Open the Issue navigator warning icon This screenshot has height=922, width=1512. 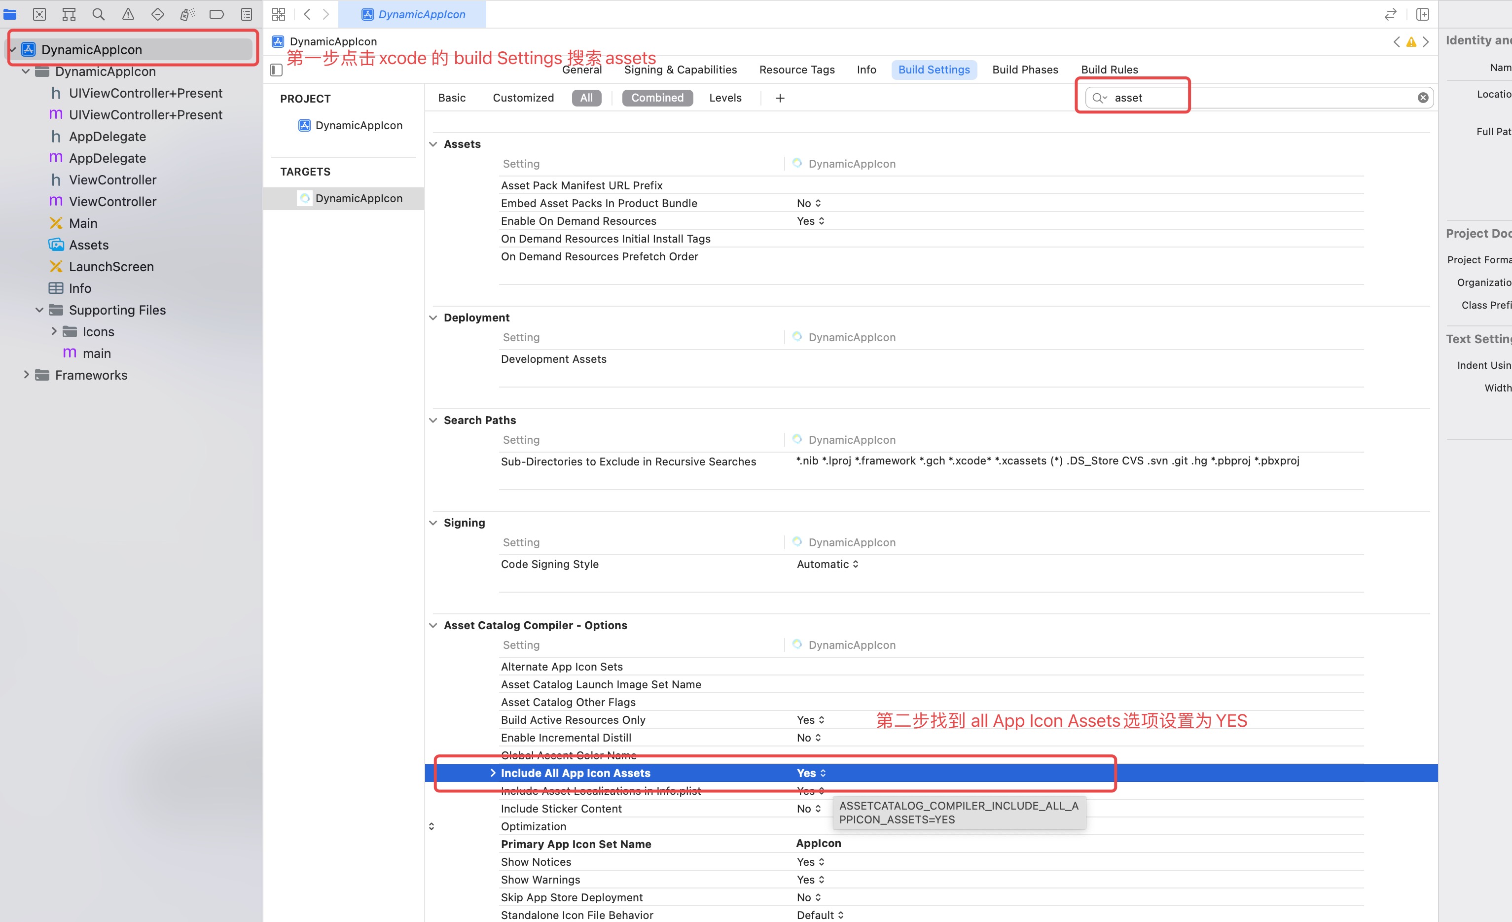[128, 14]
